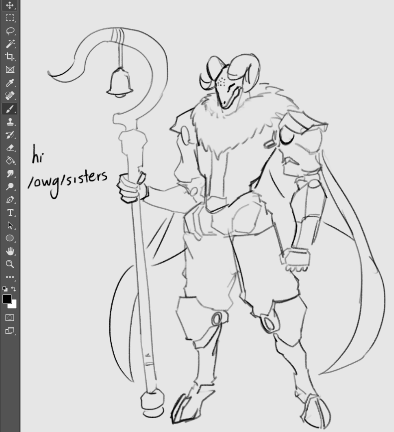Open the white background color picker
This screenshot has width=394, height=432.
click(x=13, y=305)
